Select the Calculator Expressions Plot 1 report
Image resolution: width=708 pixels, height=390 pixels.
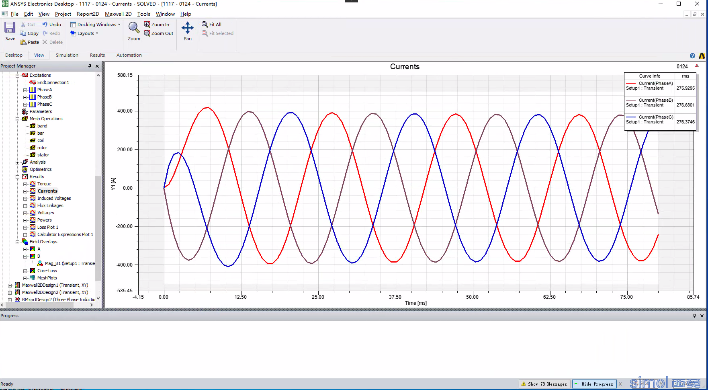(x=65, y=234)
